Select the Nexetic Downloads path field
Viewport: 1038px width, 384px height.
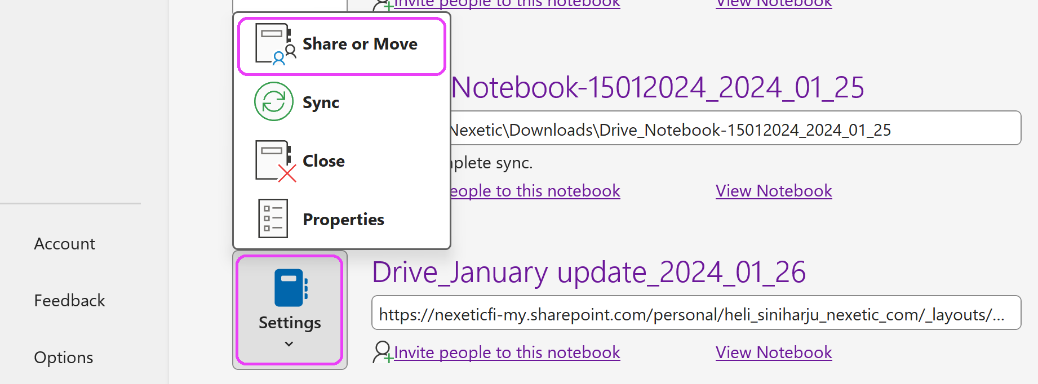point(735,129)
